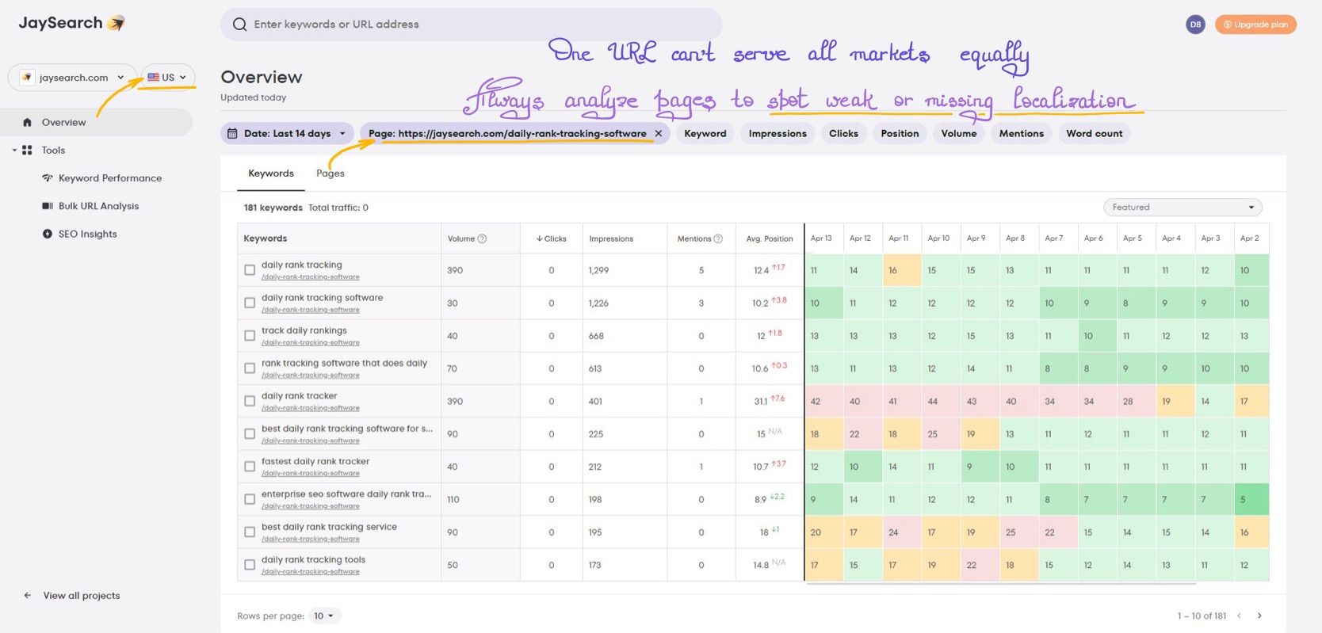Open URL link under 'daily rank tracker'

311,408
